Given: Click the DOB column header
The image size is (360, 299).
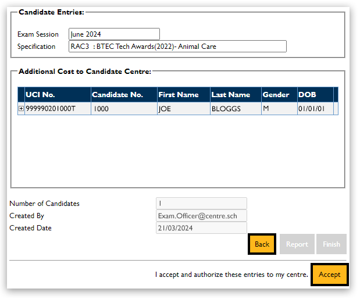Looking at the screenshot, I should tap(314, 95).
